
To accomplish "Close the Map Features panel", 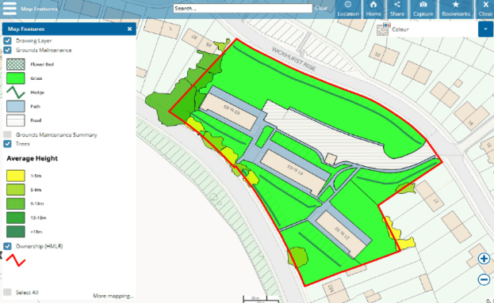I will (129, 29).
